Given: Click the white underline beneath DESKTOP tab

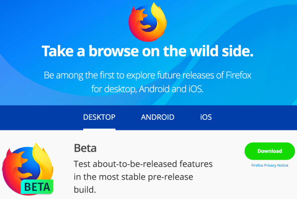Looking at the screenshot, I should (99, 129).
